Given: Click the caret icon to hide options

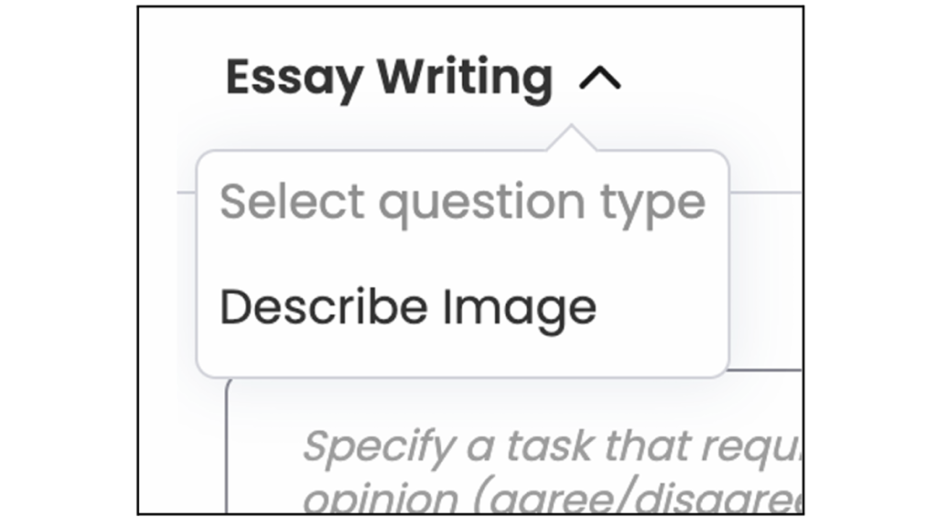Looking at the screenshot, I should tap(600, 81).
